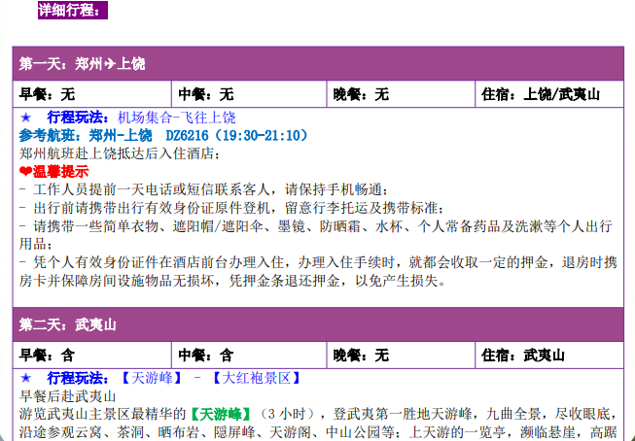Click the red heart icon beside 温馨提示
The height and width of the screenshot is (441, 635).
pos(25,171)
